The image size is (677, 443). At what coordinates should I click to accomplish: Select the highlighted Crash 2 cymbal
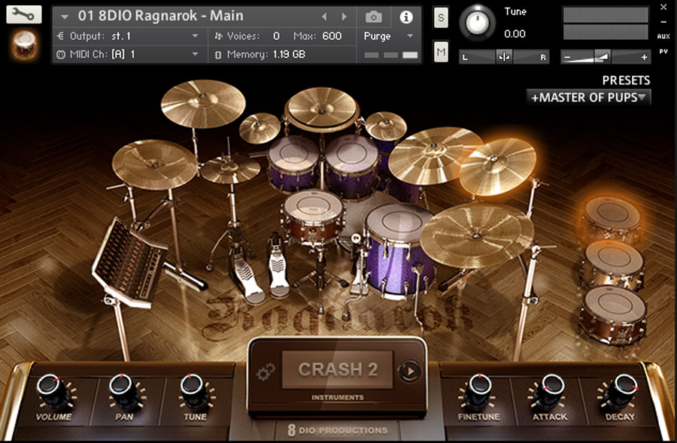coord(497,167)
